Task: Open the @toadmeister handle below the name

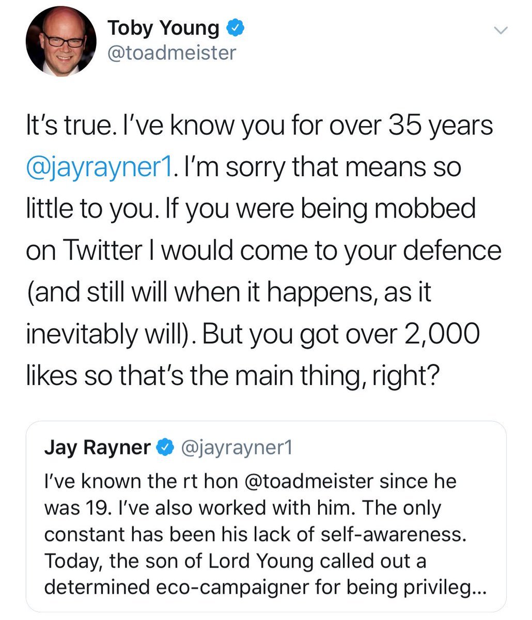Action: tap(171, 52)
